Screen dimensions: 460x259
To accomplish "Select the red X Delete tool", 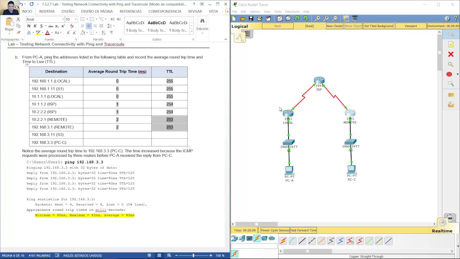I will click(x=451, y=54).
